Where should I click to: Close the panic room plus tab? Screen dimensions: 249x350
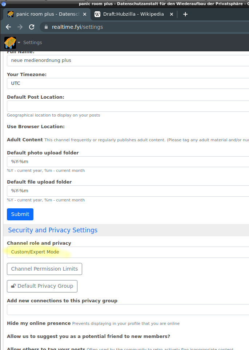85,14
